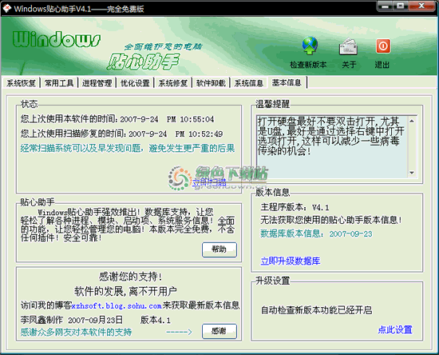Viewport: 439px width, 355px height.
Task: Click the app icon in title bar
Action: pyautogui.click(x=6, y=9)
